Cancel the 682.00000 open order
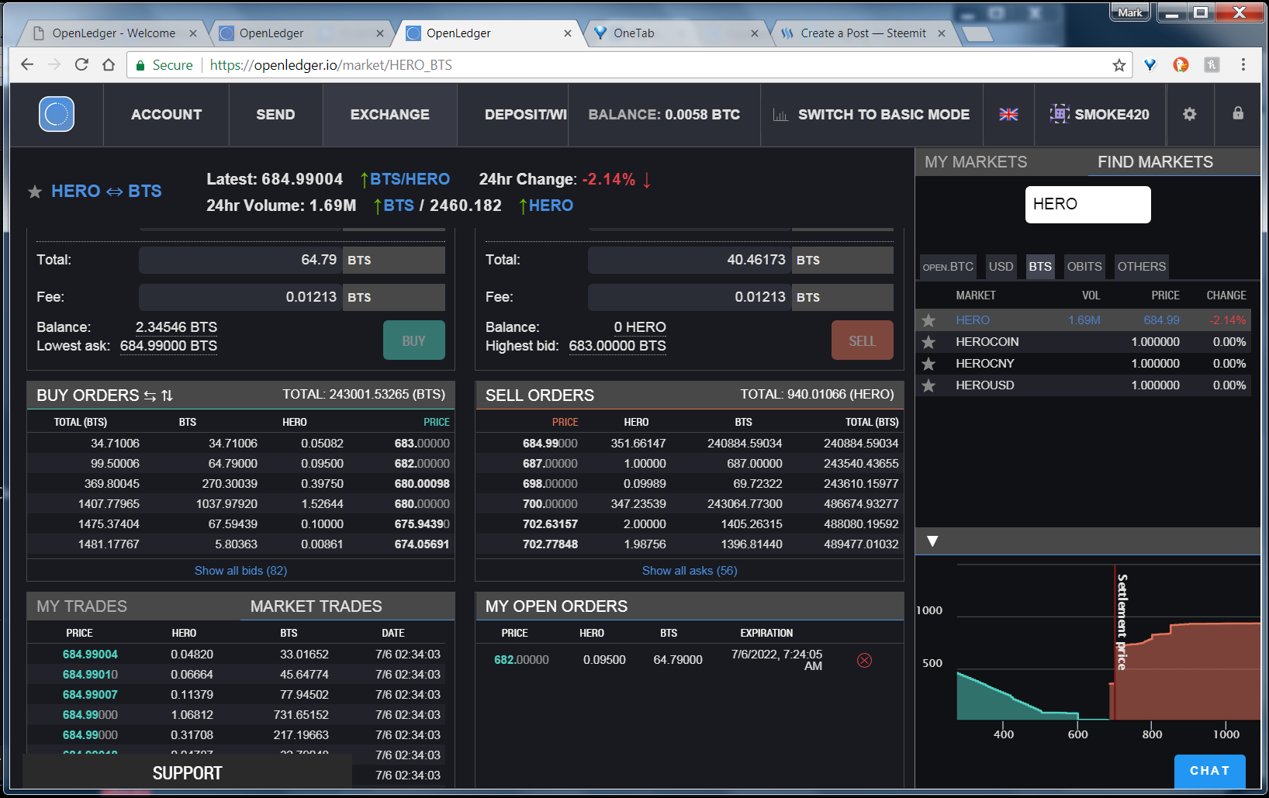This screenshot has width=1269, height=798. click(x=864, y=660)
